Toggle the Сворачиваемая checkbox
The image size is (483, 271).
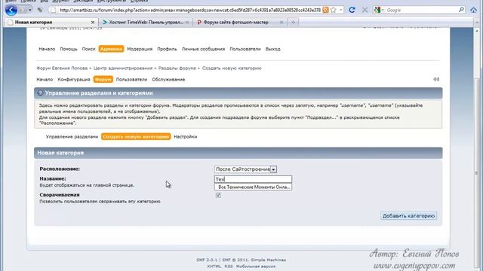[218, 196]
